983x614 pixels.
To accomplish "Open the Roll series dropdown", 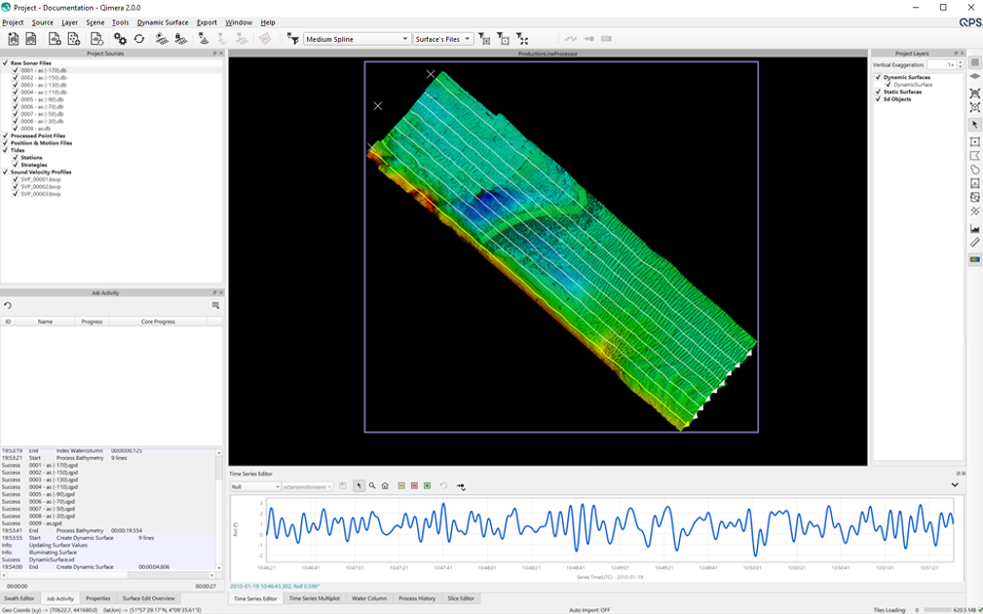I will [255, 486].
